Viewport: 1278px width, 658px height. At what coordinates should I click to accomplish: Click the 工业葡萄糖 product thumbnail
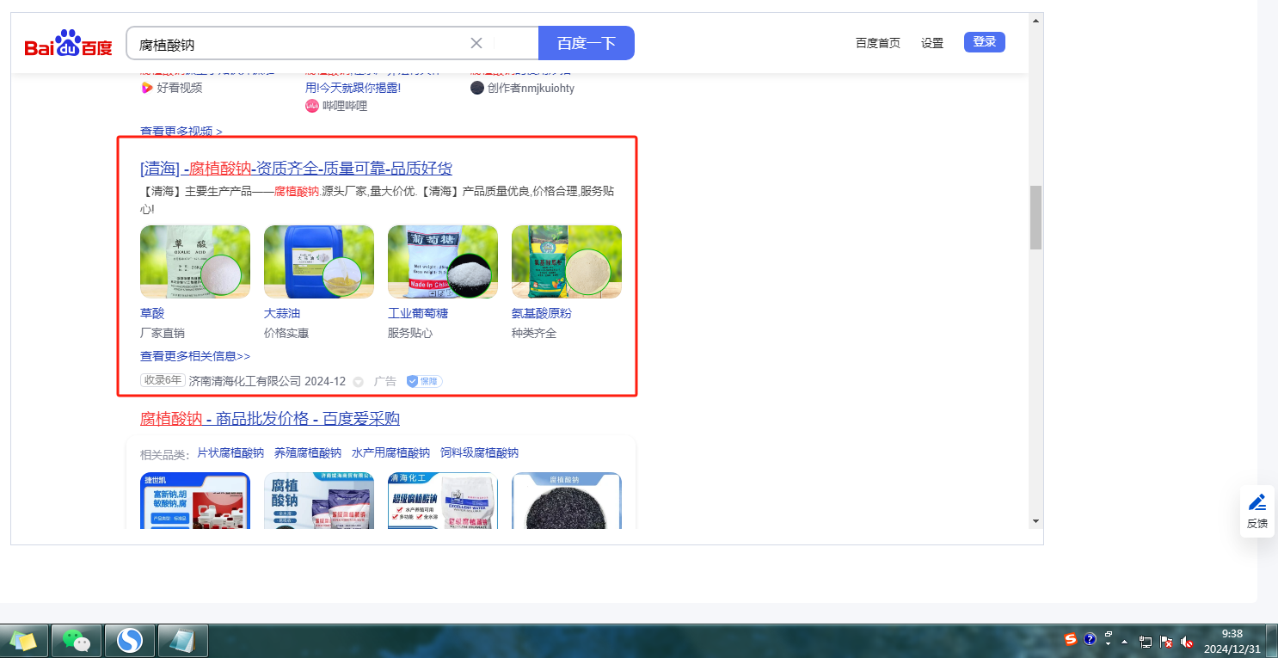(x=443, y=262)
